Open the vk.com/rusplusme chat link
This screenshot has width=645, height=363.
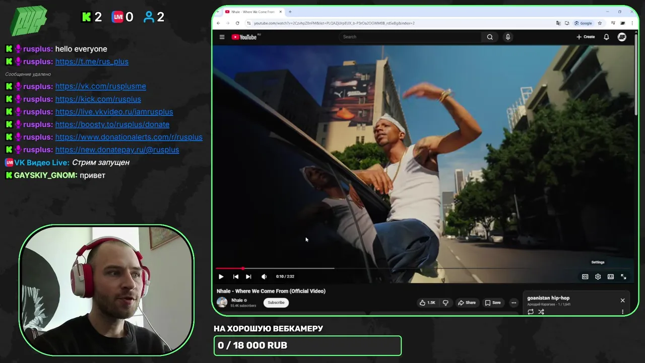pos(101,86)
